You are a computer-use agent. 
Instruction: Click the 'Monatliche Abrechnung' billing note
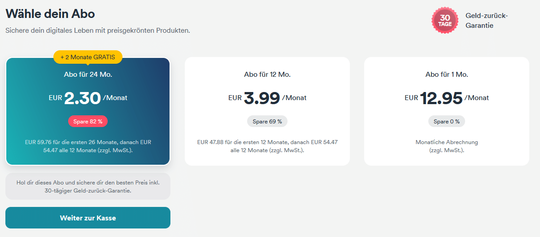447,142
